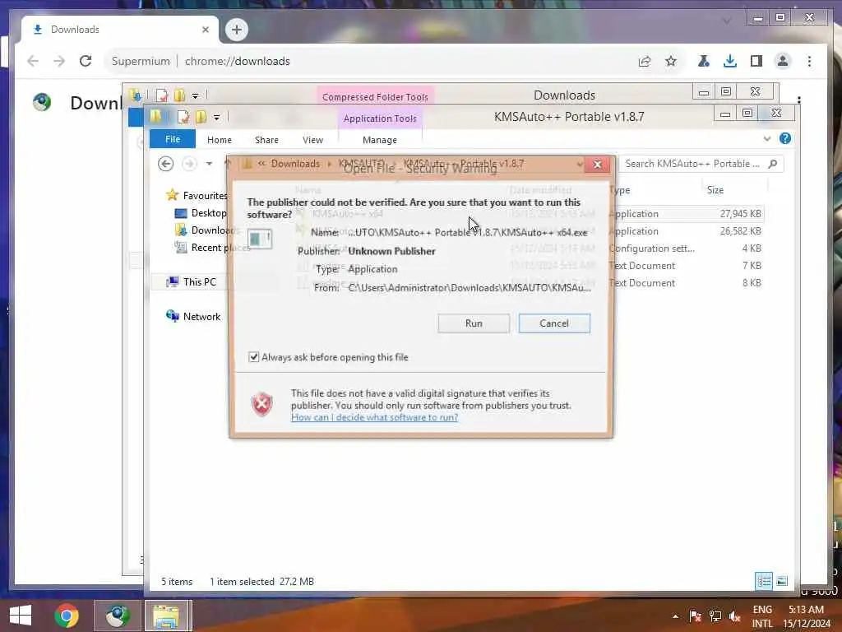Open the browser downloads toolbar icon
This screenshot has width=842, height=632.
click(x=730, y=61)
